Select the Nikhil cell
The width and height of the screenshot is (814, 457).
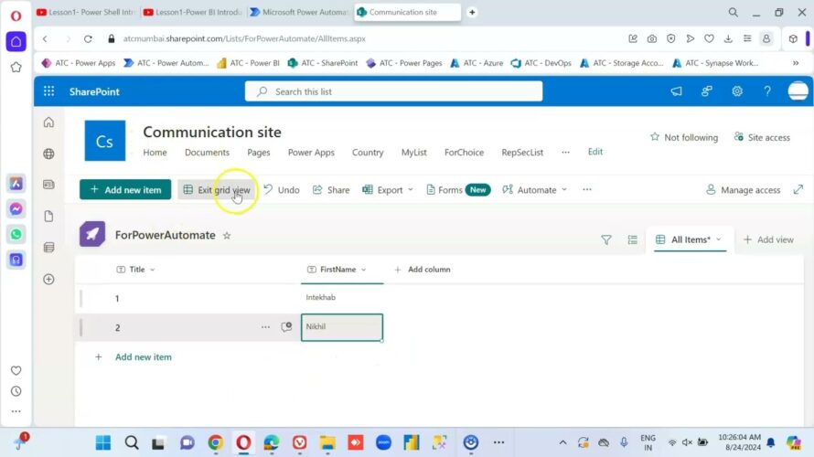click(x=342, y=327)
